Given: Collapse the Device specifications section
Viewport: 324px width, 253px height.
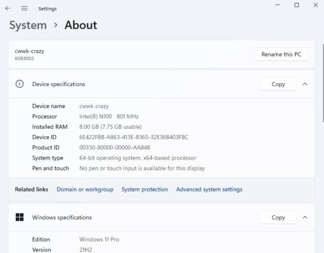Looking at the screenshot, I should click(305, 84).
